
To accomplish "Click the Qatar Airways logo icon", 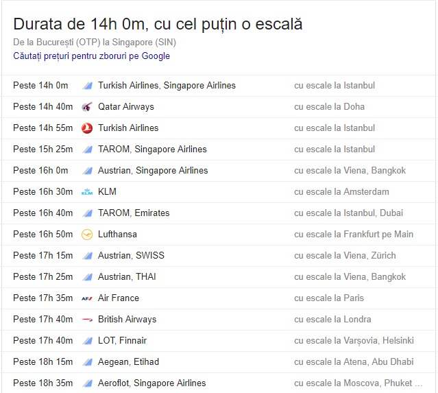I will click(x=87, y=107).
